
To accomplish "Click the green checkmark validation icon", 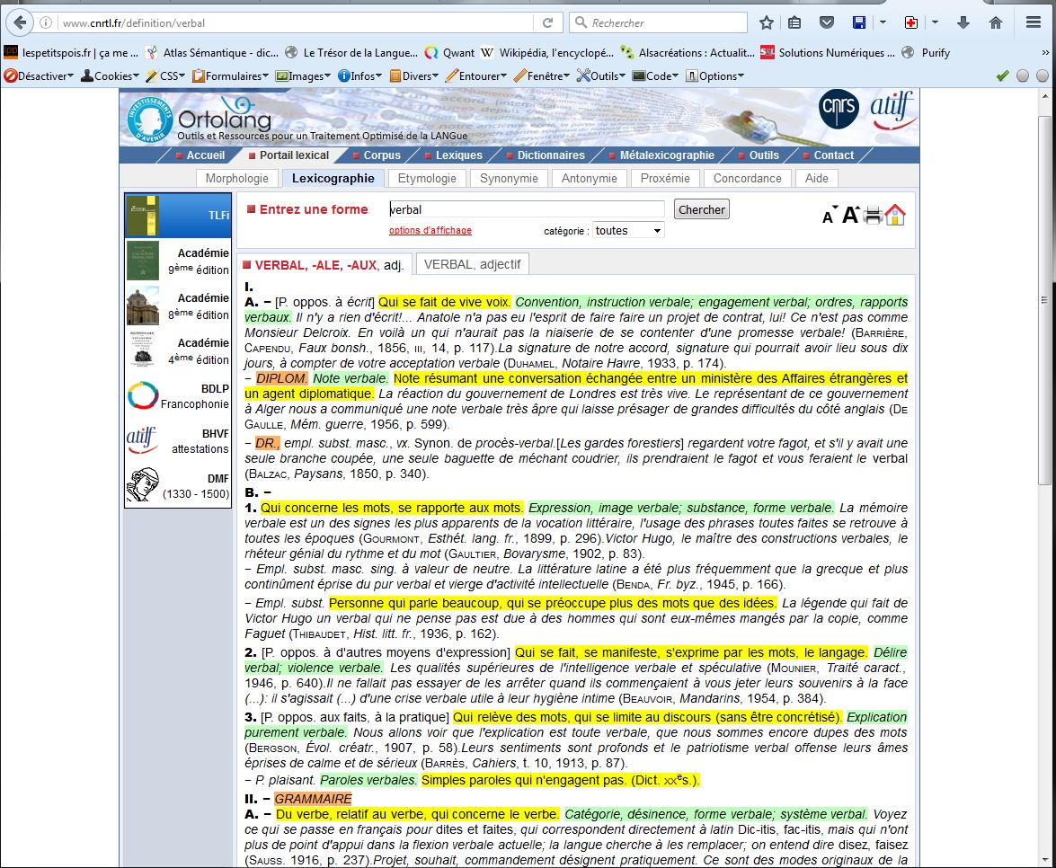I will (x=1002, y=75).
